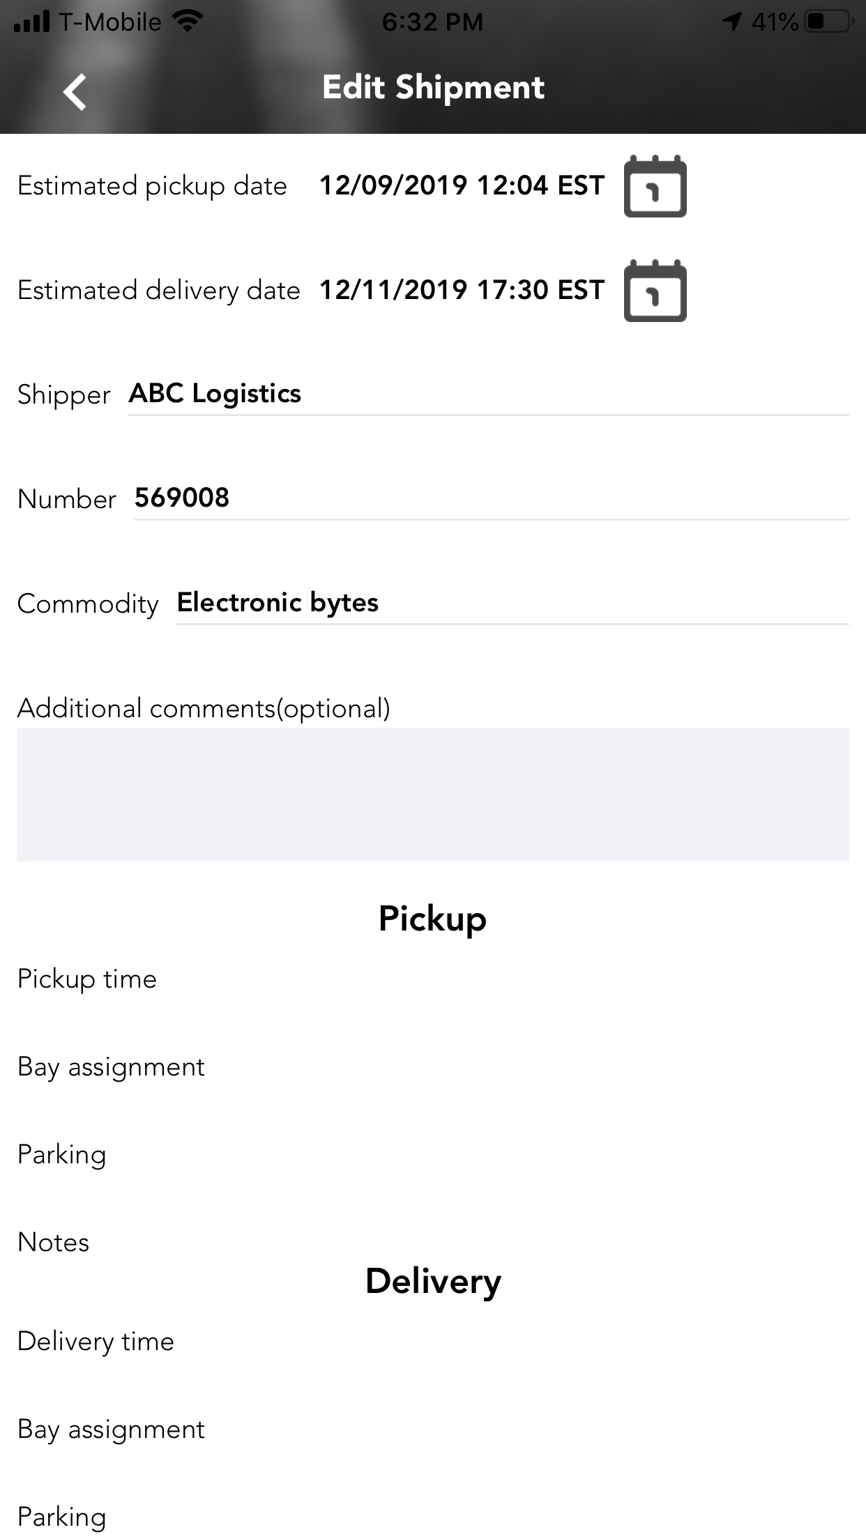Tap the Pickup time row
Screen dimensions: 866x1539
pos(87,979)
